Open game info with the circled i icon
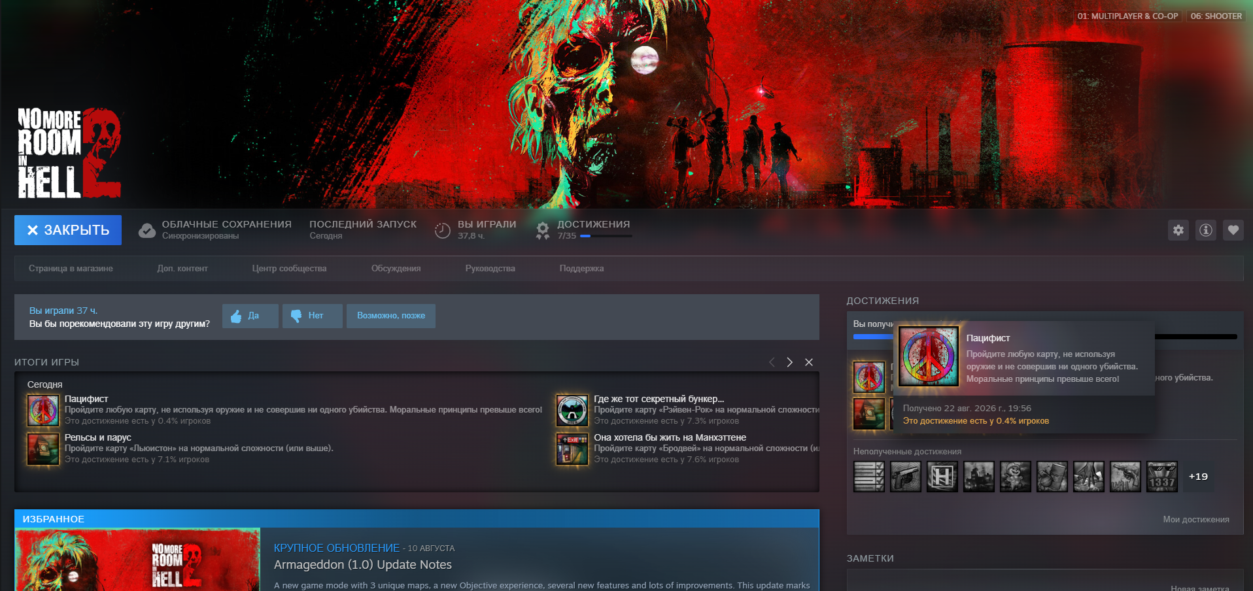 click(1206, 230)
